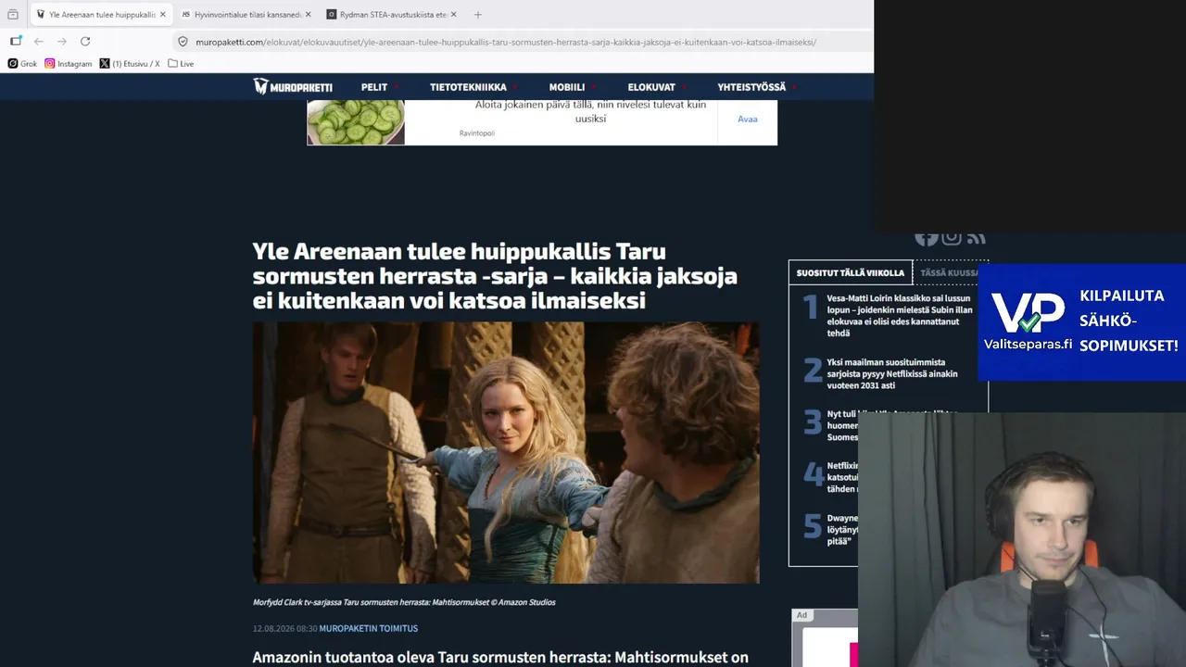Open a new browser tab
Screen dimensions: 1186x667
(478, 15)
